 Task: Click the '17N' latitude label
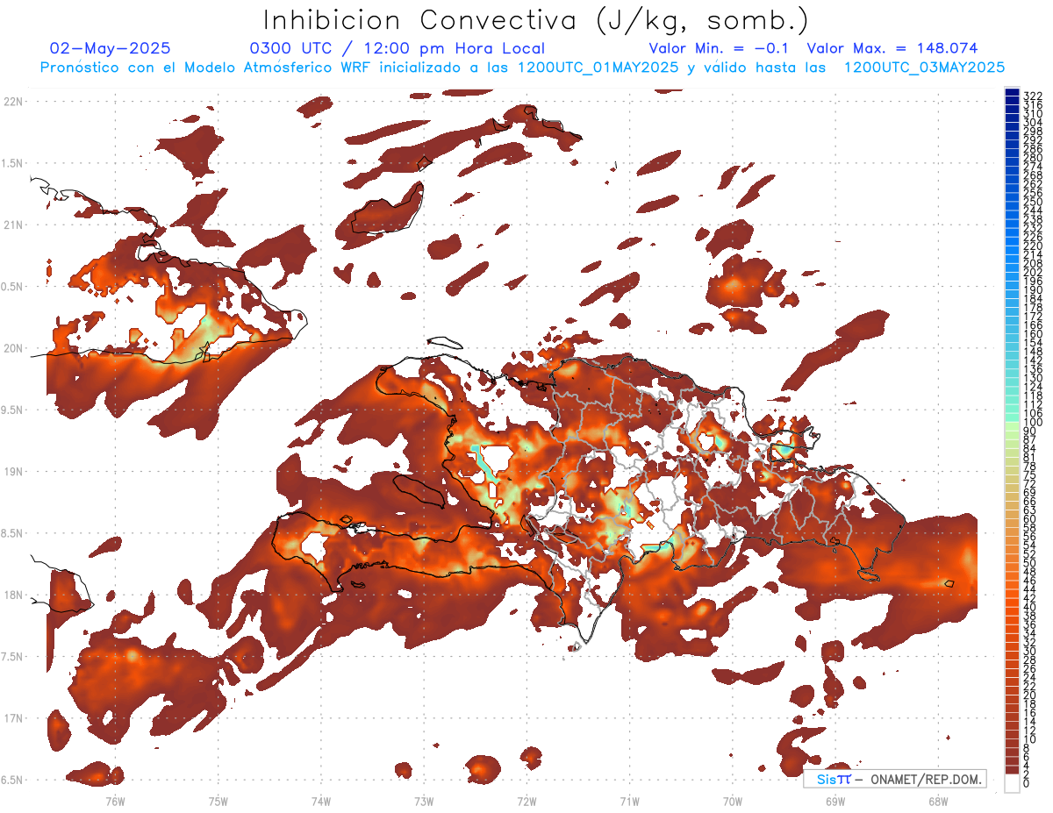coord(13,718)
